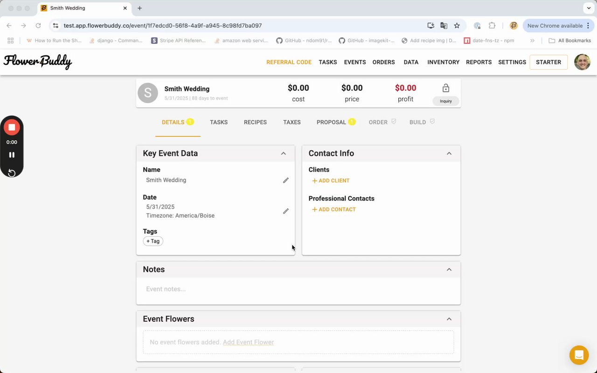Click into the Event notes field
Screen dimensions: 597x373
tap(298, 289)
